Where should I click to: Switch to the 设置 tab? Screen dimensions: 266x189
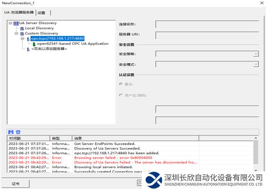(x=41, y=13)
